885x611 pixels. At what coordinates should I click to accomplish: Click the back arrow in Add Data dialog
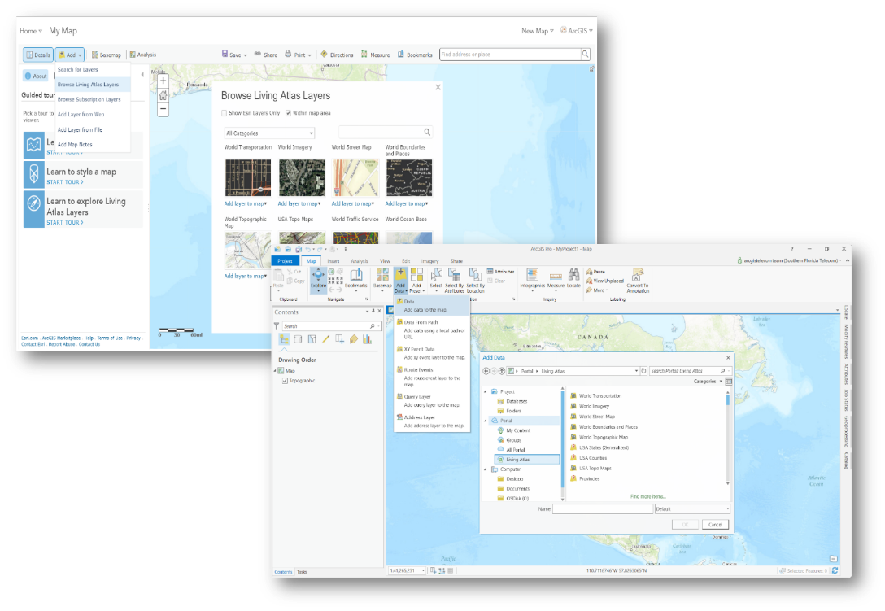(x=486, y=371)
